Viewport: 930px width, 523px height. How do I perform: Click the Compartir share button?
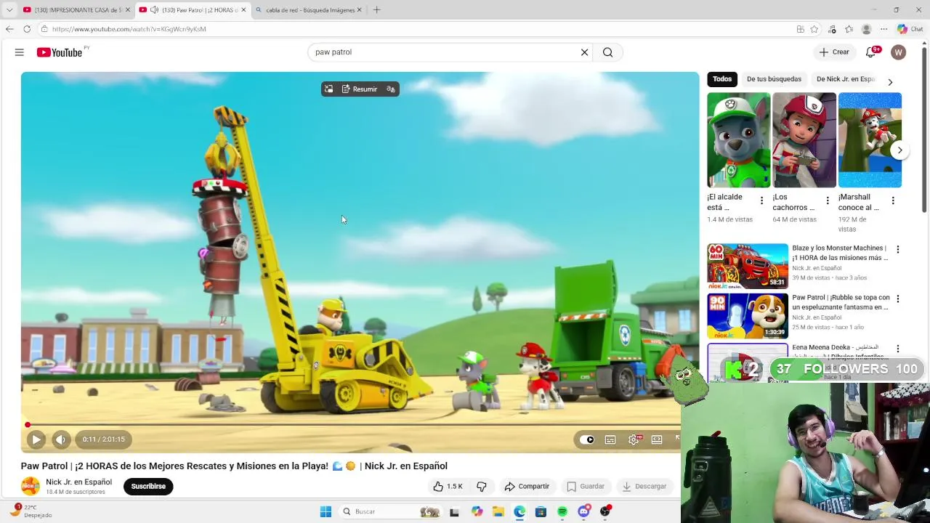(x=527, y=487)
